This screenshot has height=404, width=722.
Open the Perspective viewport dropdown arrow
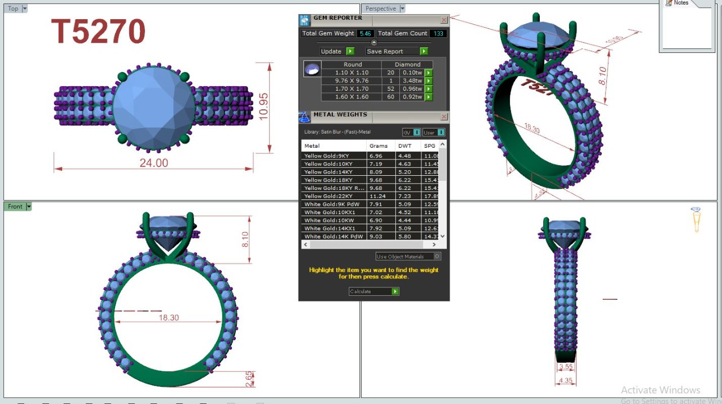[x=402, y=8]
